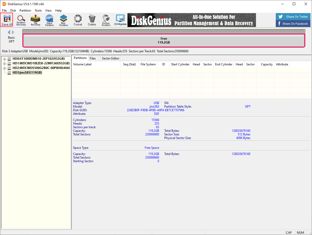This screenshot has height=235, width=312.
Task: Switch to the Sector Editor tab
Action: pos(111,58)
